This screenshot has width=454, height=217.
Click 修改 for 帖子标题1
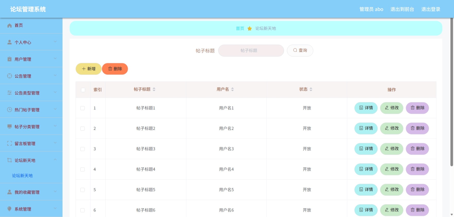[392, 108]
